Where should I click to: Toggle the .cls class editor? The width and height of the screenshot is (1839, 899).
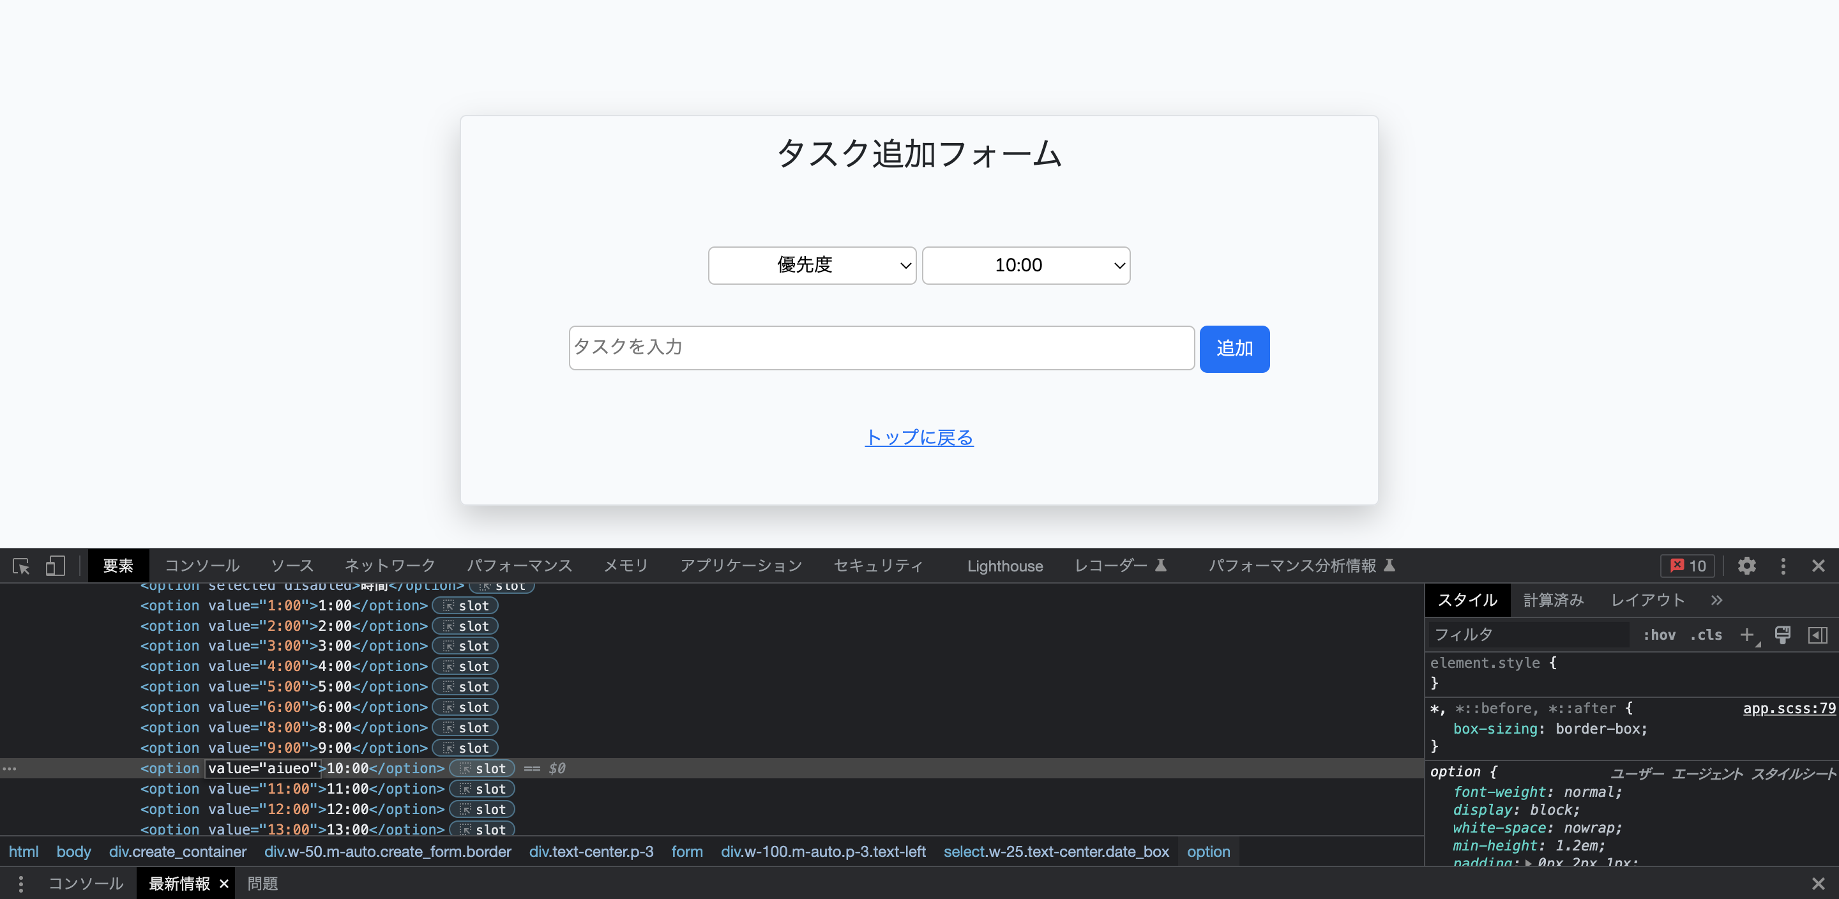pyautogui.click(x=1706, y=634)
